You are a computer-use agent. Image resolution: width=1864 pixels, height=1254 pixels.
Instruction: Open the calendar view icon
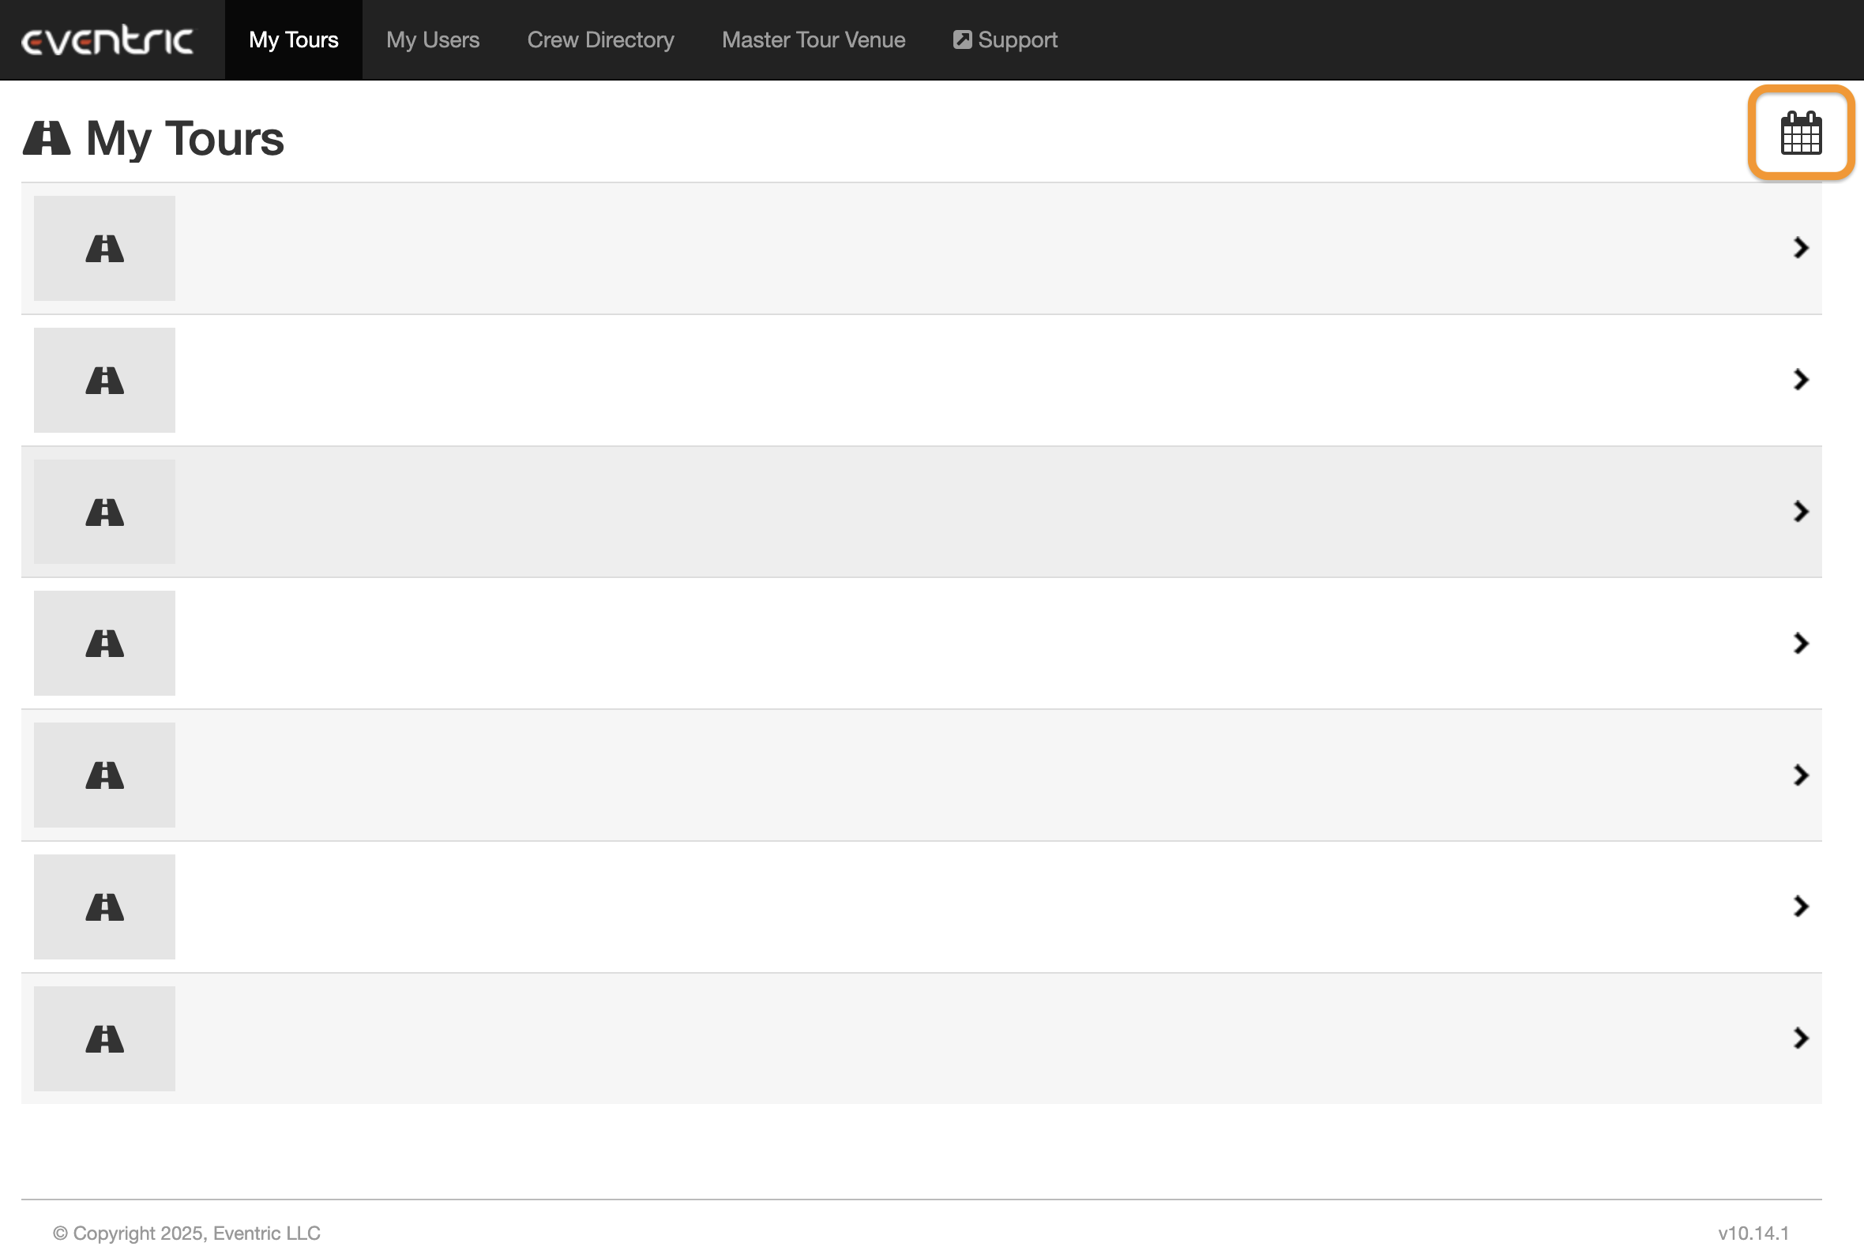1800,133
